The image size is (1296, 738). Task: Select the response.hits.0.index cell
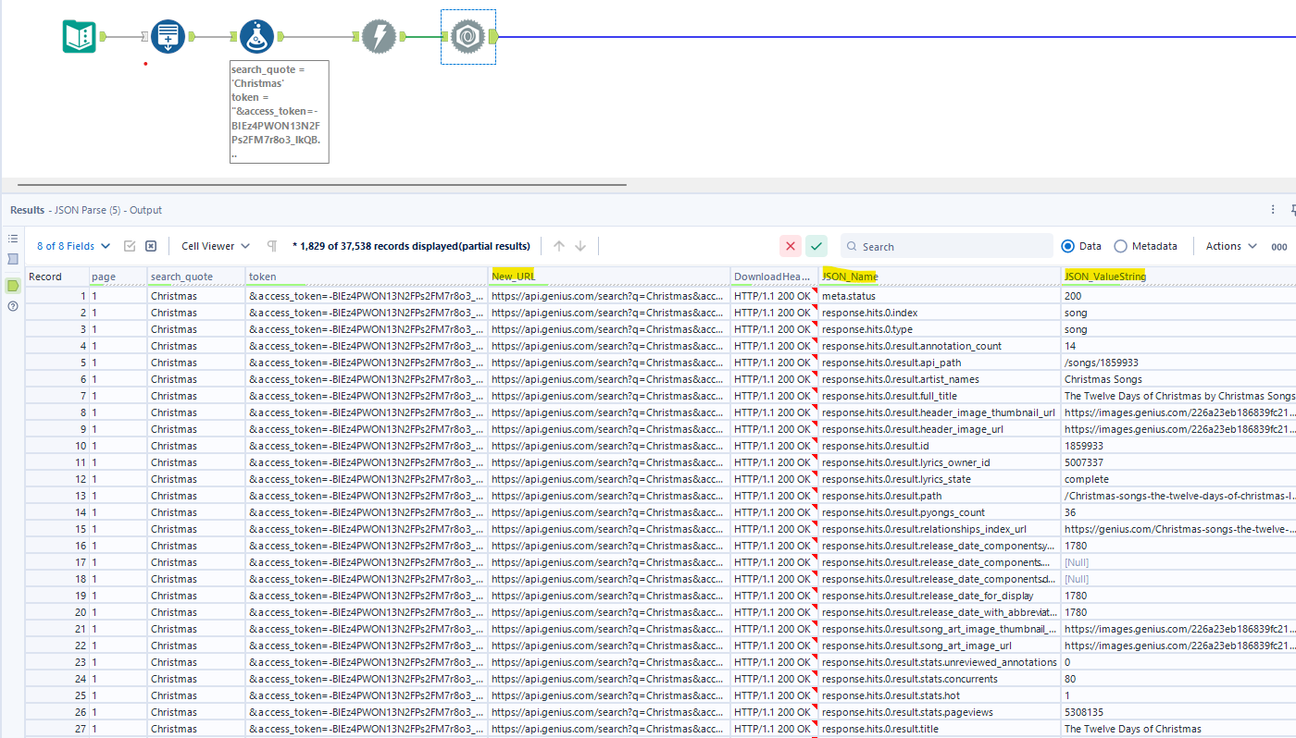point(941,313)
